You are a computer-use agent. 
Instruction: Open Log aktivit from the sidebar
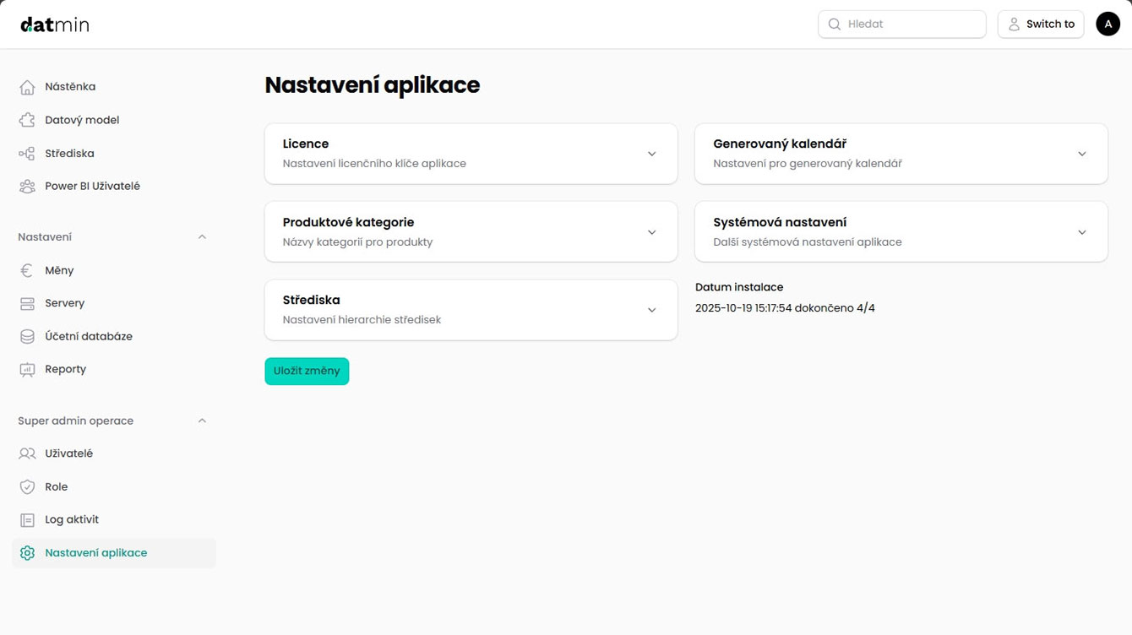click(72, 519)
